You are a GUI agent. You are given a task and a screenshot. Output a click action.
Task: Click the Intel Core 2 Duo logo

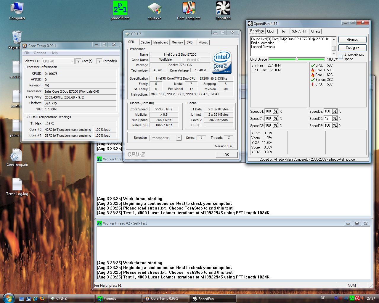(x=222, y=62)
